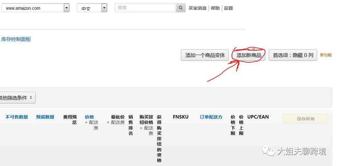Focus the 搜索 search input field

point(145,8)
